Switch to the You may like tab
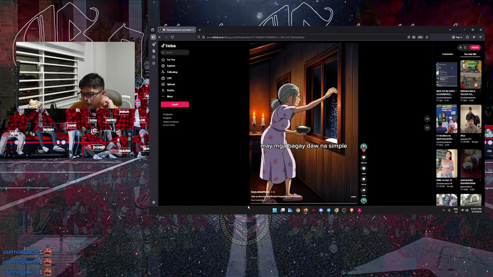The width and height of the screenshot is (493, 277). coord(470,54)
